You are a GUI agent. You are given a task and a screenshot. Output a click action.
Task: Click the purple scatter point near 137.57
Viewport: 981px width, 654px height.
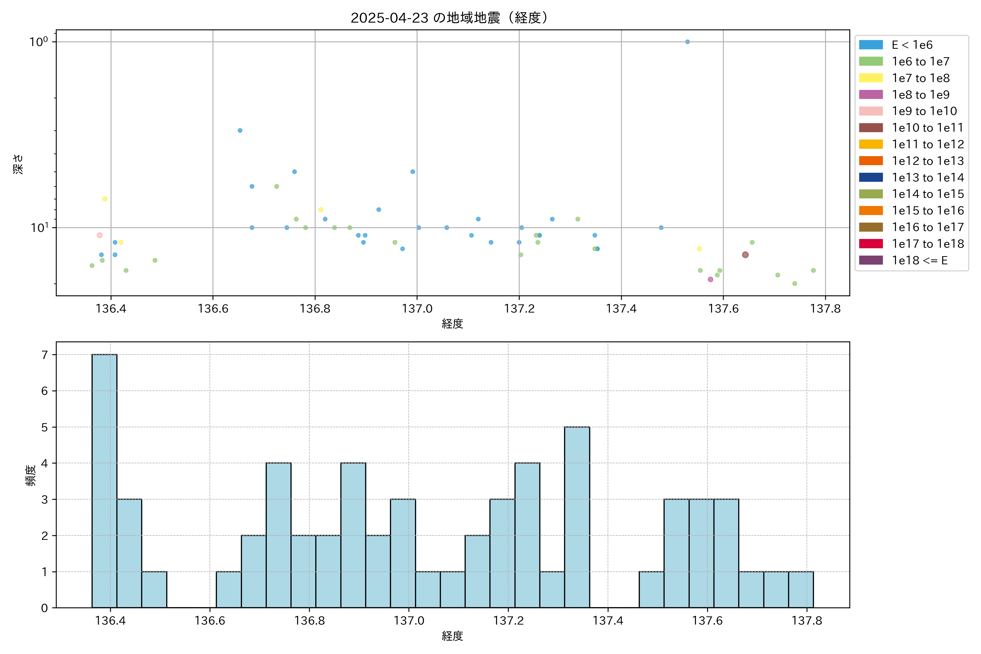[710, 280]
